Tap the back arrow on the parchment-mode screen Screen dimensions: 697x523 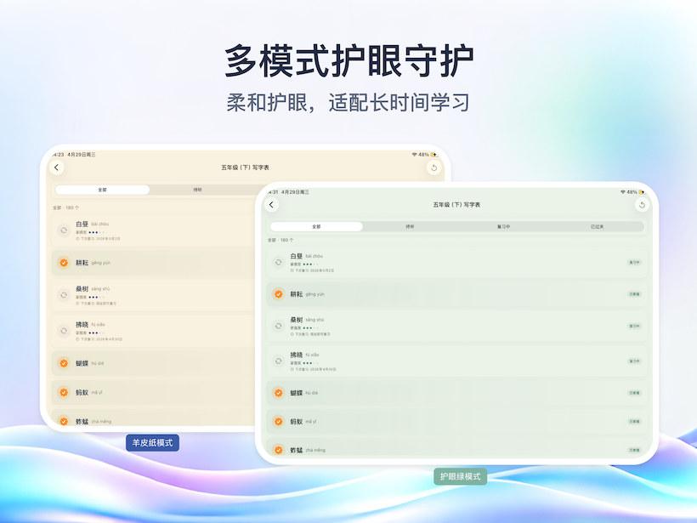[56, 168]
